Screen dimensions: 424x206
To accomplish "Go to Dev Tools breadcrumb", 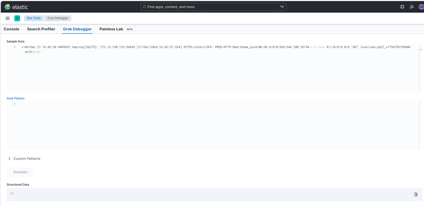I will point(34,18).
